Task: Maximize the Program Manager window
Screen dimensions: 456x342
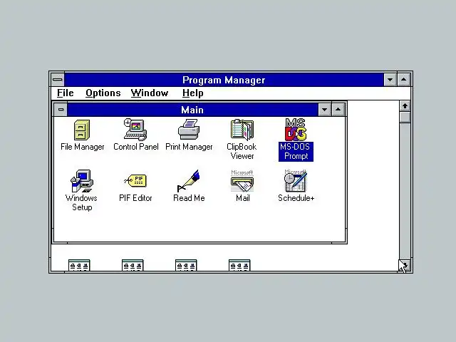Action: point(404,79)
